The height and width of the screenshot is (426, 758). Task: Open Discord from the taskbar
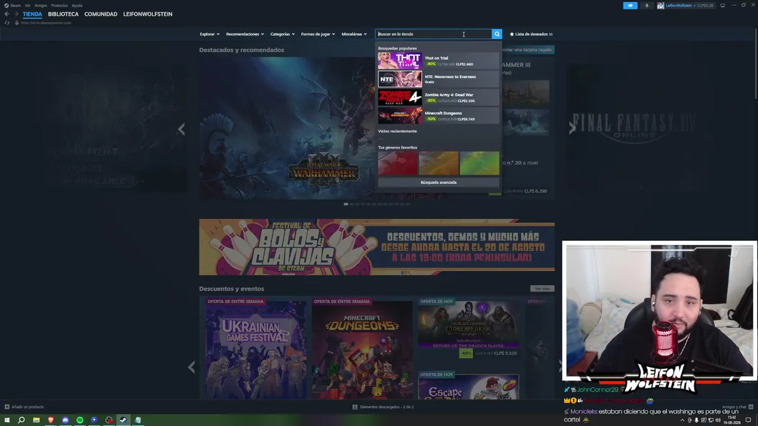(65, 420)
